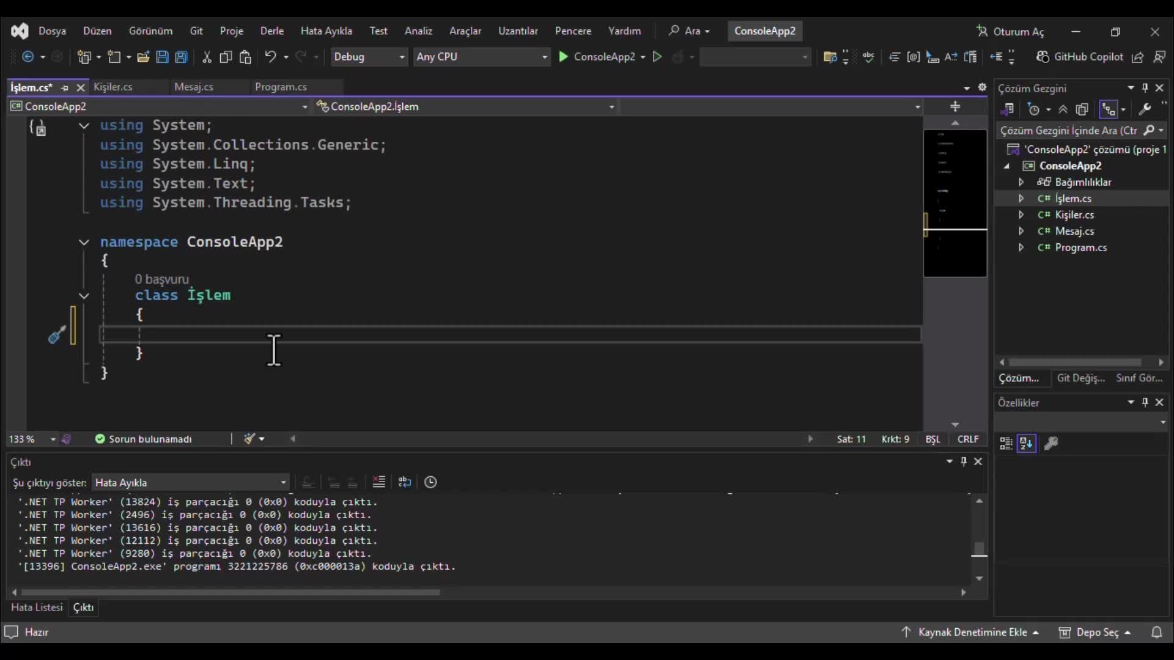Open the Hata Ayıklama output source dropdown
The image size is (1174, 660).
tap(190, 482)
